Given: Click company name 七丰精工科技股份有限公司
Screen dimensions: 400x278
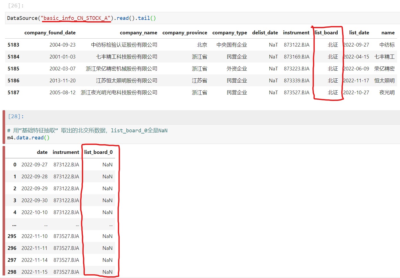Looking at the screenshot, I should (127, 57).
